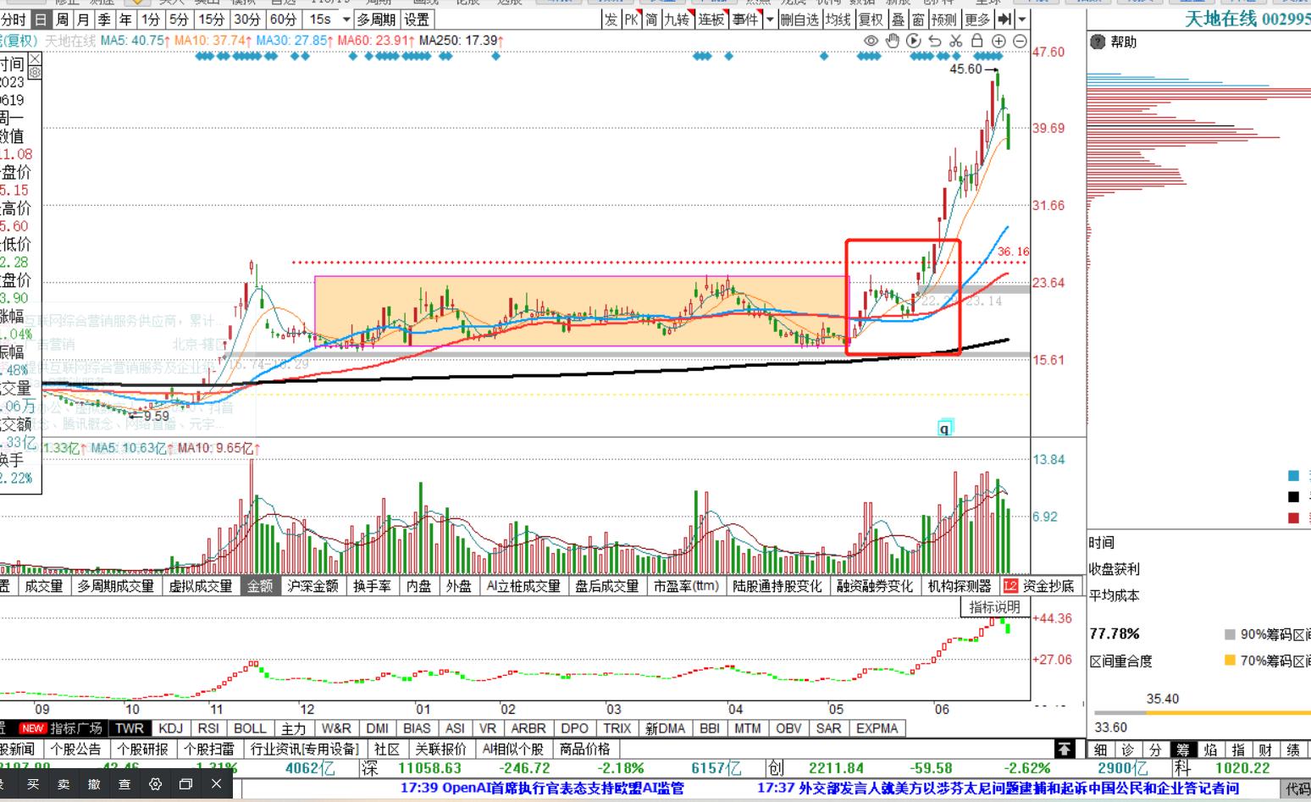The height and width of the screenshot is (802, 1311).
Task: Switch to monthly 月 period
Action: [83, 19]
